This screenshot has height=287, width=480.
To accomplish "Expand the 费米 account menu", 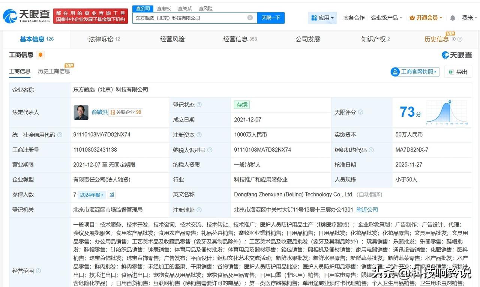I will tap(470, 18).
